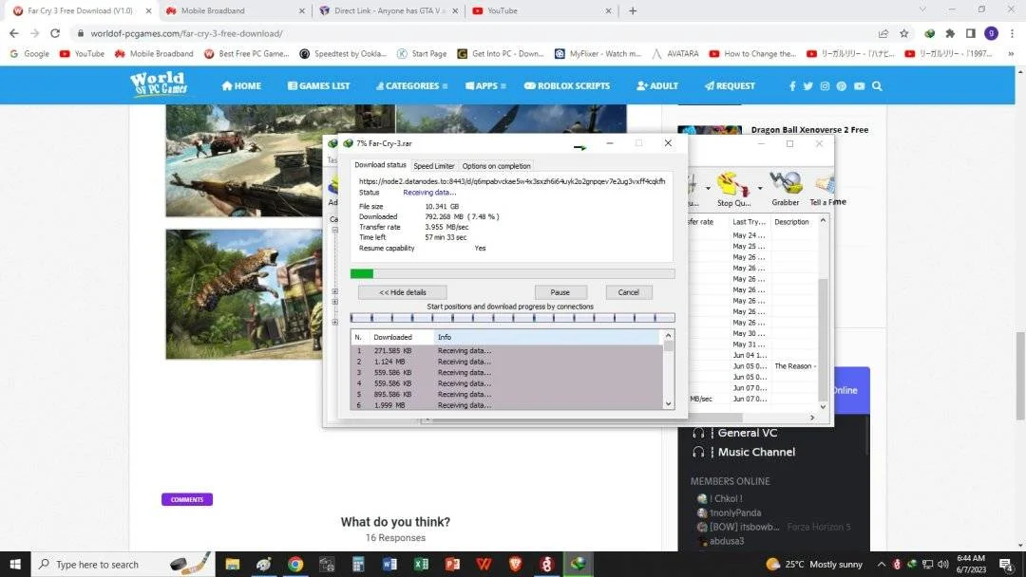
Task: Open Brave browser from the taskbar
Action: (x=515, y=564)
